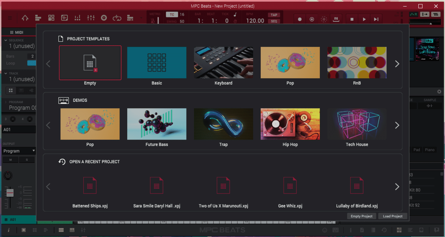Open the Looper icon

click(x=117, y=18)
